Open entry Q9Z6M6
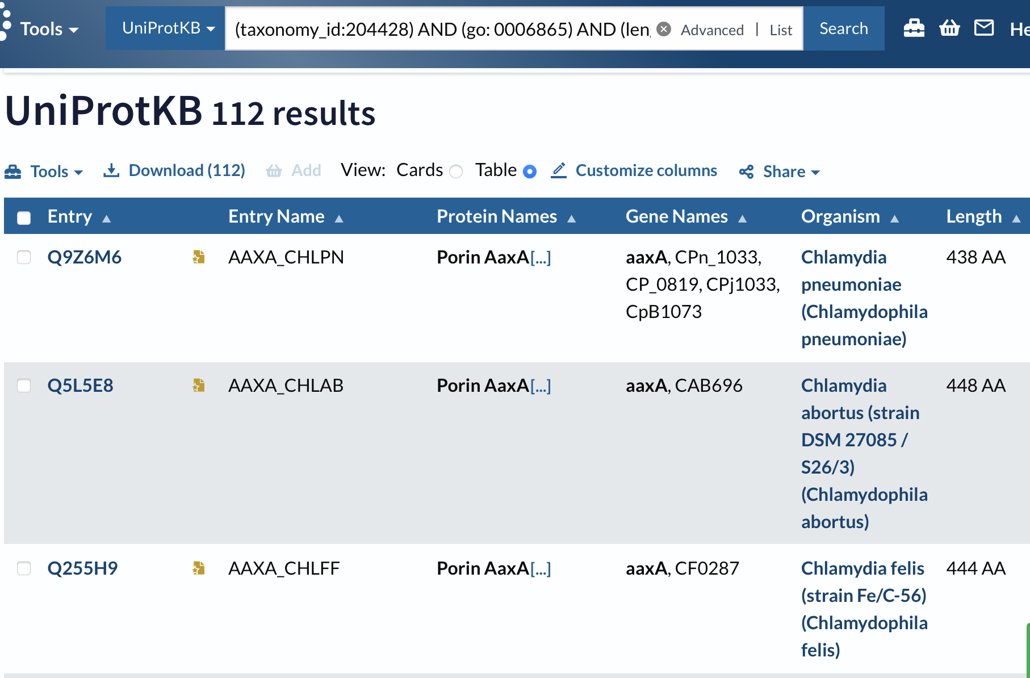Image resolution: width=1030 pixels, height=678 pixels. point(85,257)
